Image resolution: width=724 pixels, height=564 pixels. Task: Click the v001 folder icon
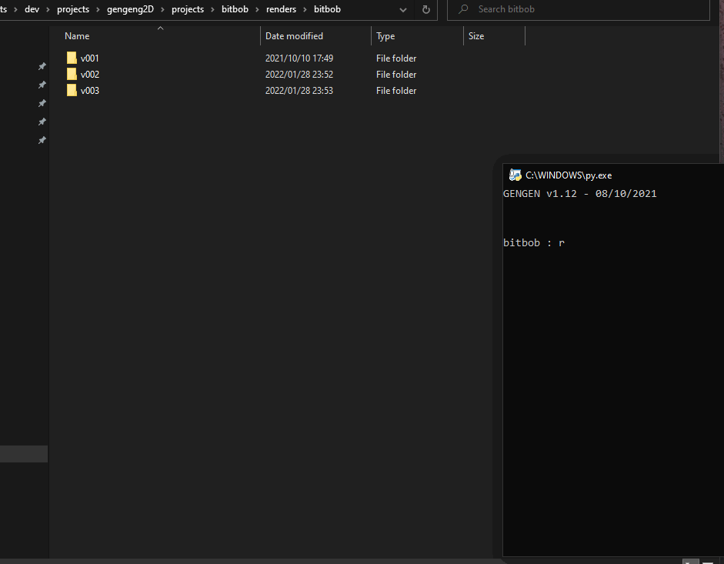tap(72, 58)
